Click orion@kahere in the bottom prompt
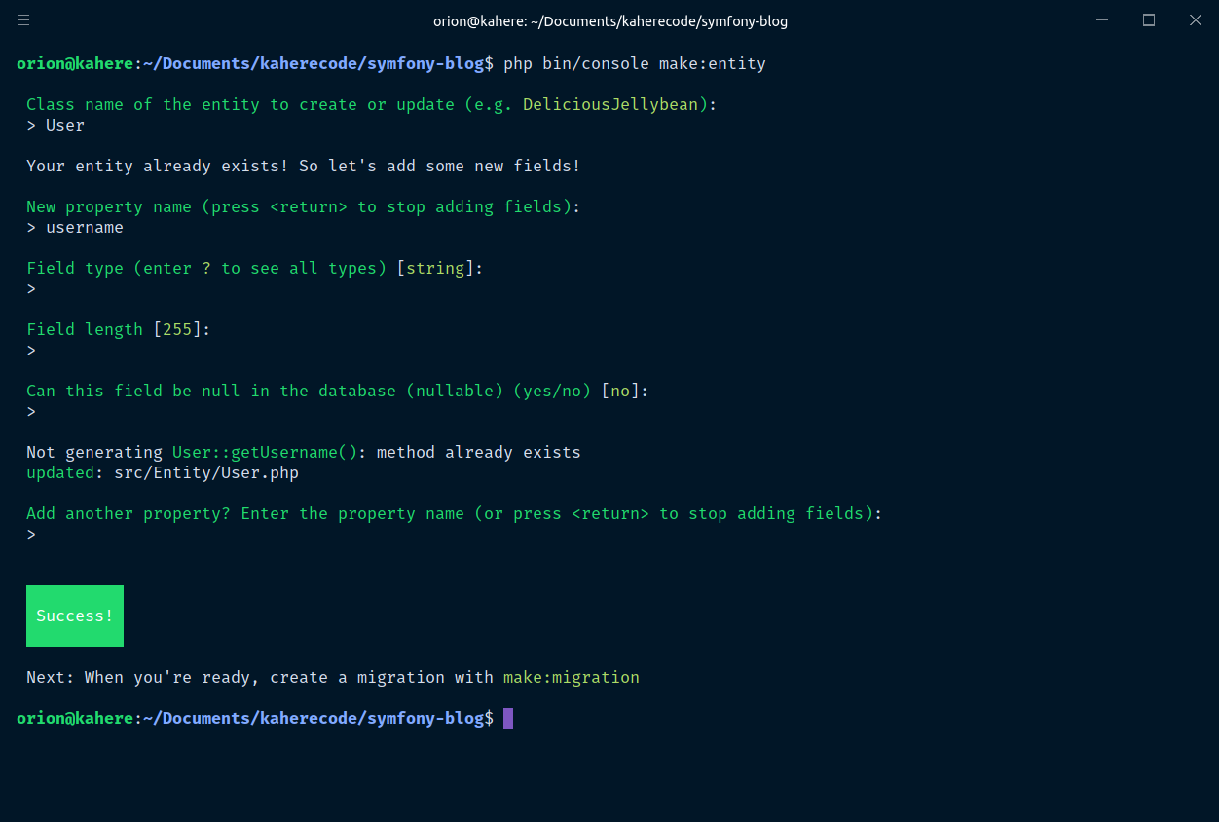 [75, 719]
